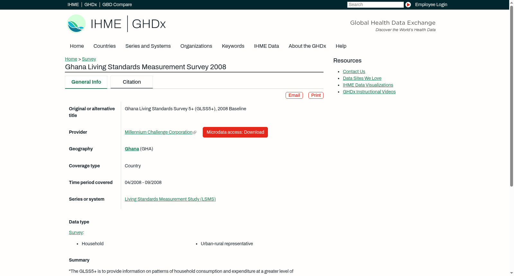Screen dimensions: 514x276
Task: Click the Time period covered row label
Action: coord(91,182)
